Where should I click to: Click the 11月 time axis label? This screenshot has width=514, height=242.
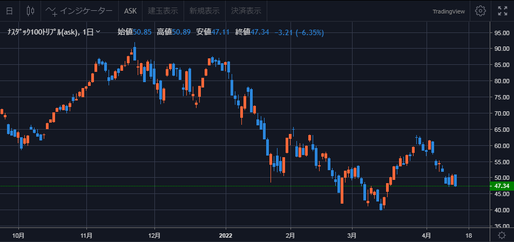[x=86, y=235]
